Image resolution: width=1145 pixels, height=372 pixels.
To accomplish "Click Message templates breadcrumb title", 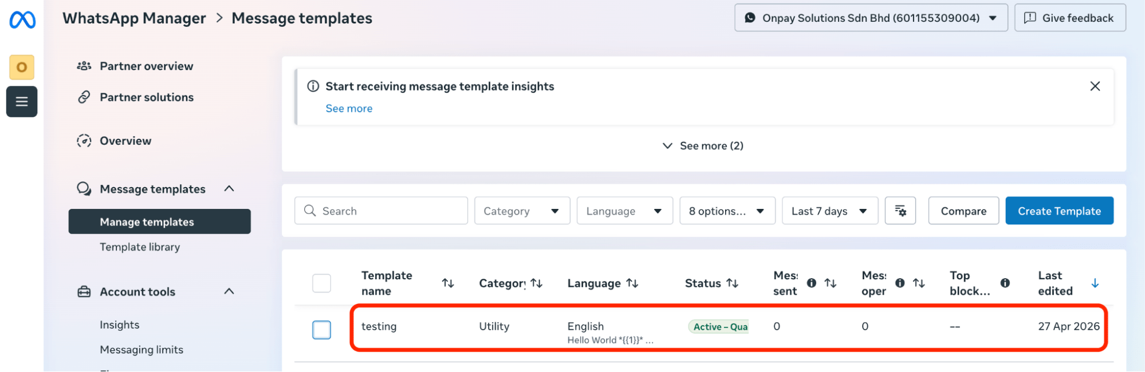I will tap(302, 18).
